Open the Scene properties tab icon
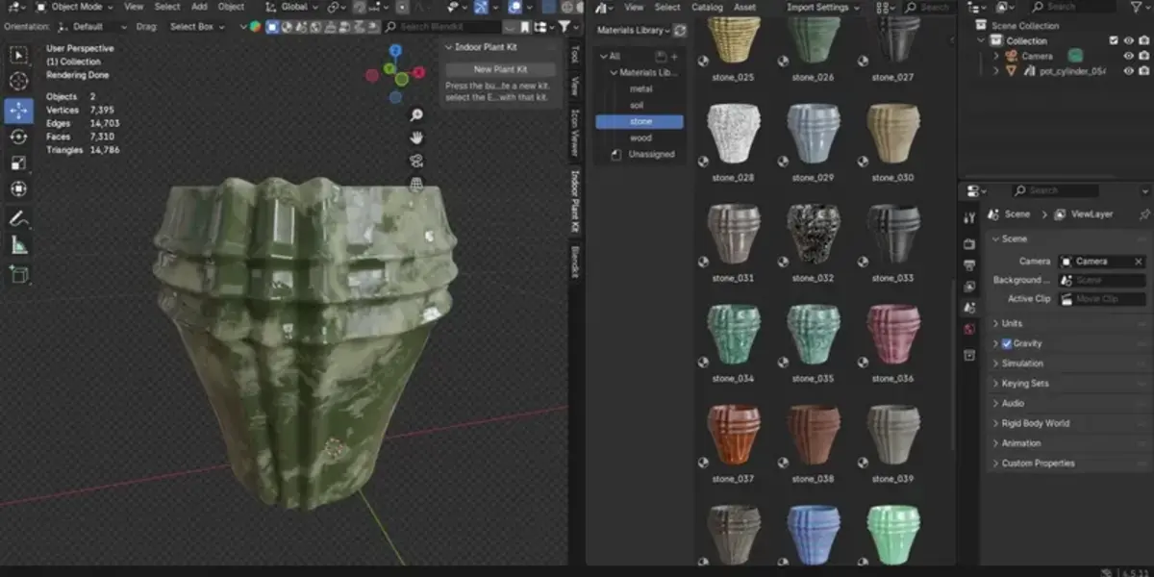Viewport: 1154px width, 577px height. [x=970, y=308]
